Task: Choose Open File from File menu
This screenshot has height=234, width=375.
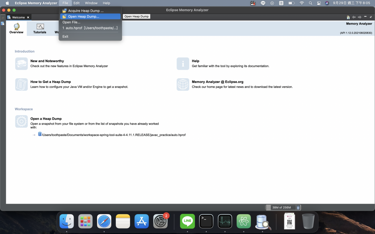Action: coord(90,22)
